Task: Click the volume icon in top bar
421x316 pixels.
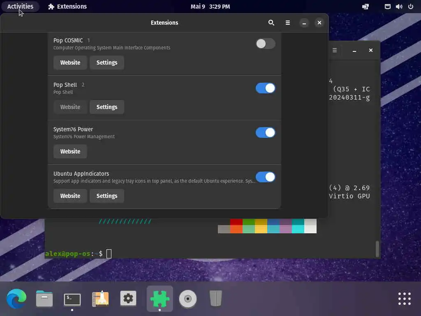Action: (x=399, y=7)
